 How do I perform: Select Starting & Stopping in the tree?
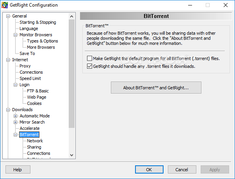(x=38, y=22)
